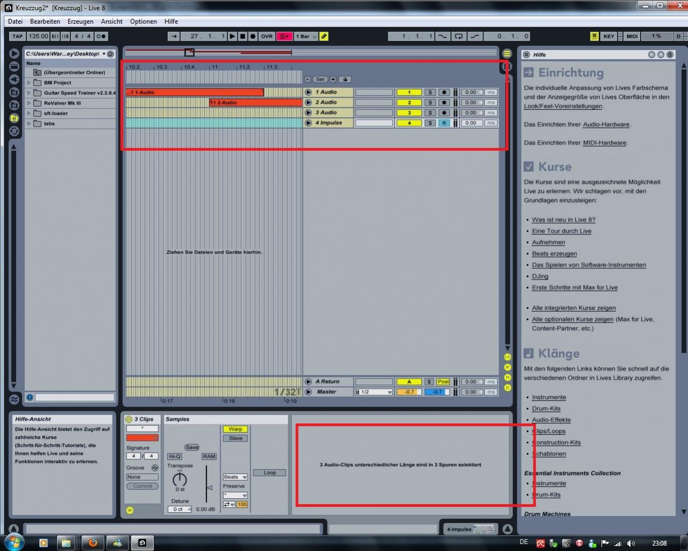This screenshot has height=551, width=688.
Task: Show or hide the Mixer section
Action: click(x=507, y=378)
